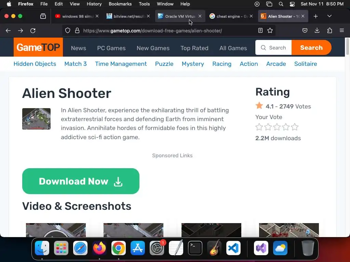Open the Hidden Objects category

pos(35,64)
